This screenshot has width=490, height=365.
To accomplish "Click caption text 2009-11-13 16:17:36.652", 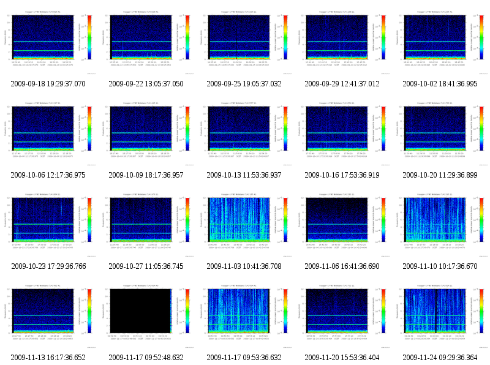I will pyautogui.click(x=48, y=358).
